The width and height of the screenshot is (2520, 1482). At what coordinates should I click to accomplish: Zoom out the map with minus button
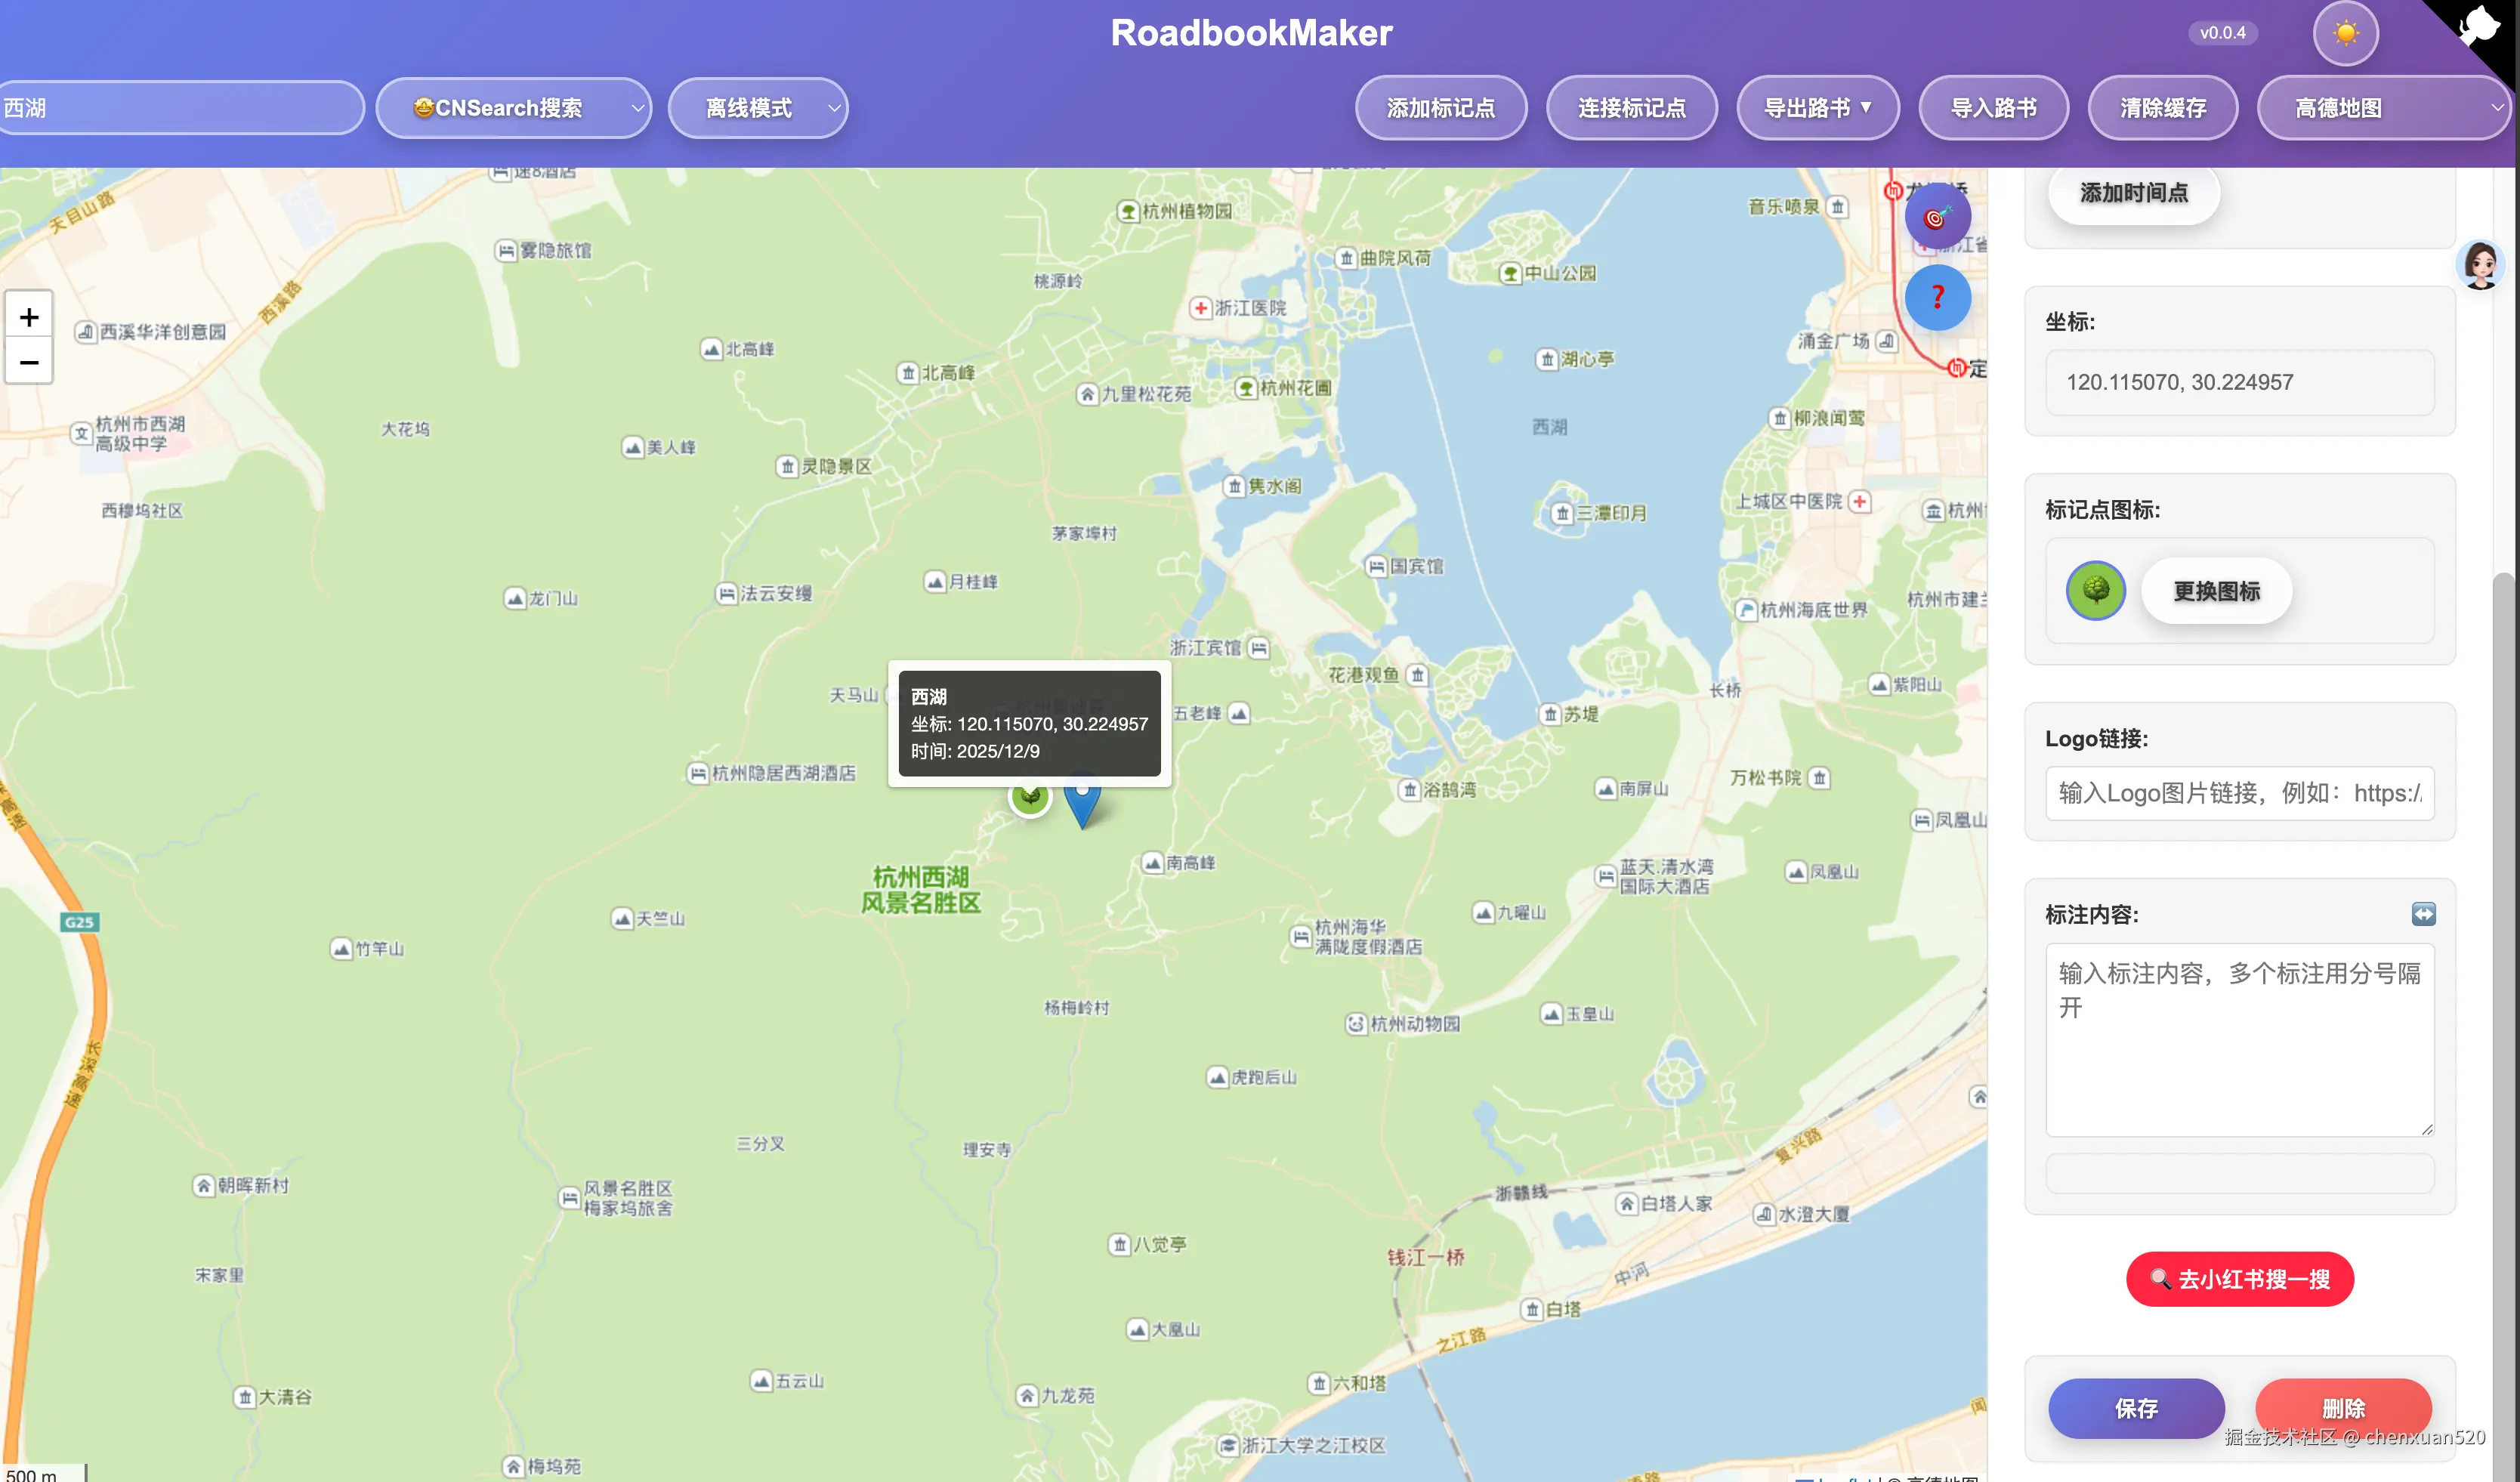(29, 362)
